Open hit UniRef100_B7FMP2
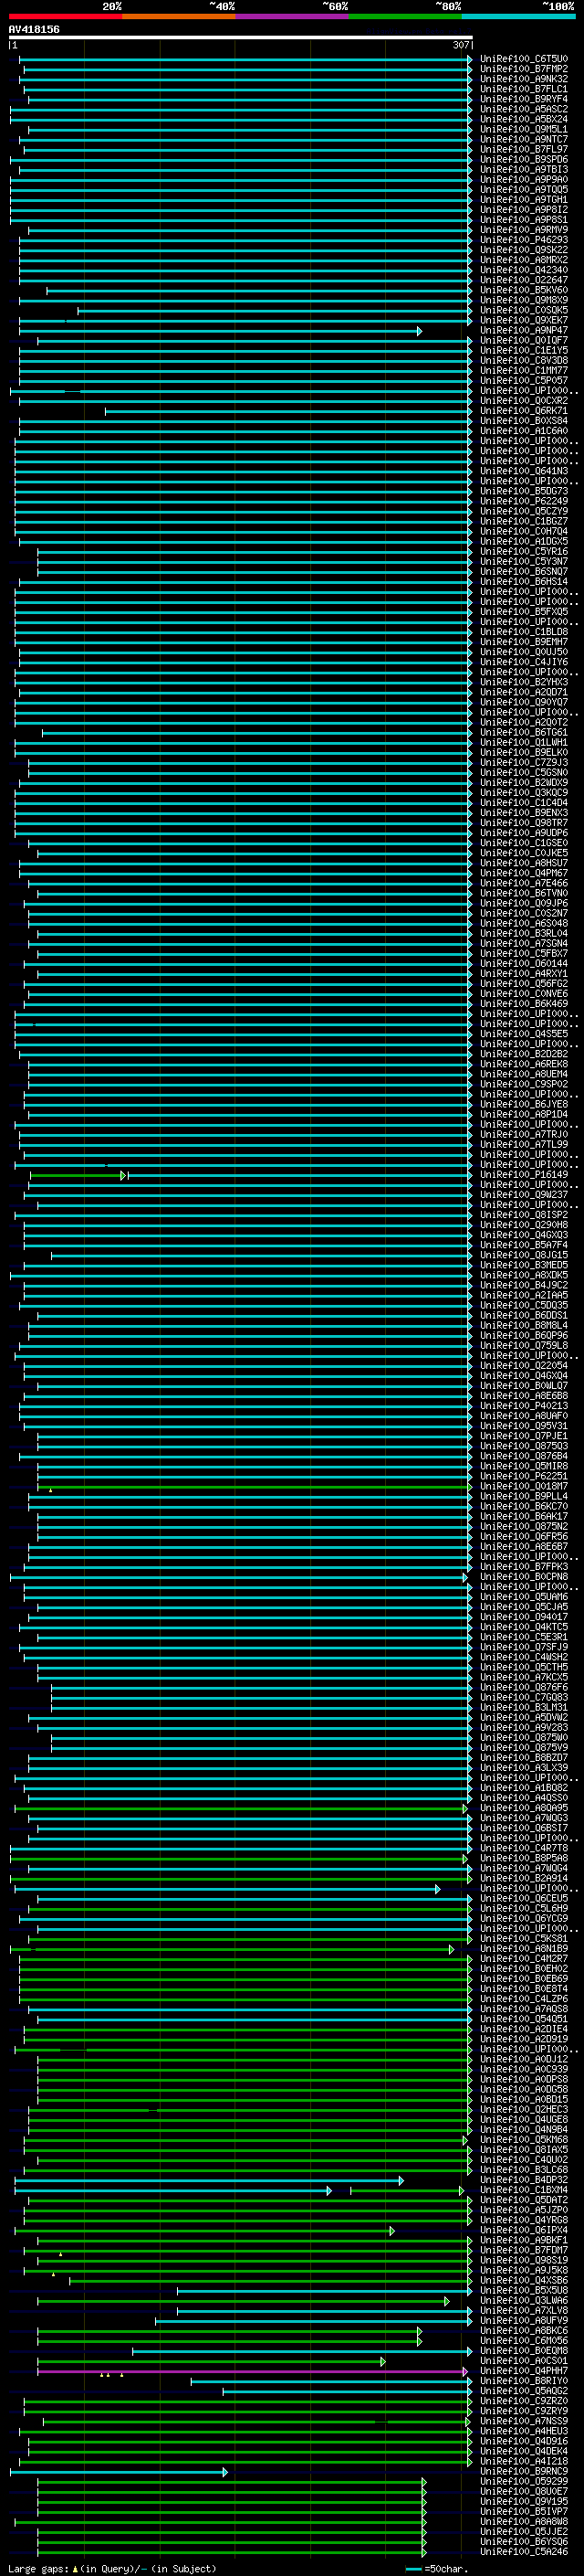Viewport: 584px width, 2576px height. 524,69
